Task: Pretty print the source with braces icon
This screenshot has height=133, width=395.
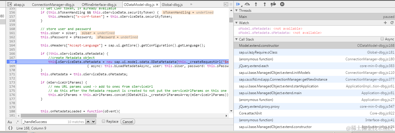Action: [x=10, y=128]
